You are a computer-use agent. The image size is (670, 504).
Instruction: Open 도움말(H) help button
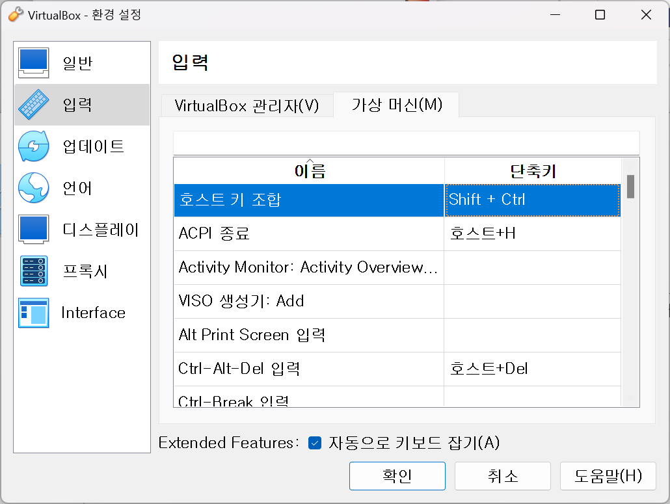click(608, 476)
